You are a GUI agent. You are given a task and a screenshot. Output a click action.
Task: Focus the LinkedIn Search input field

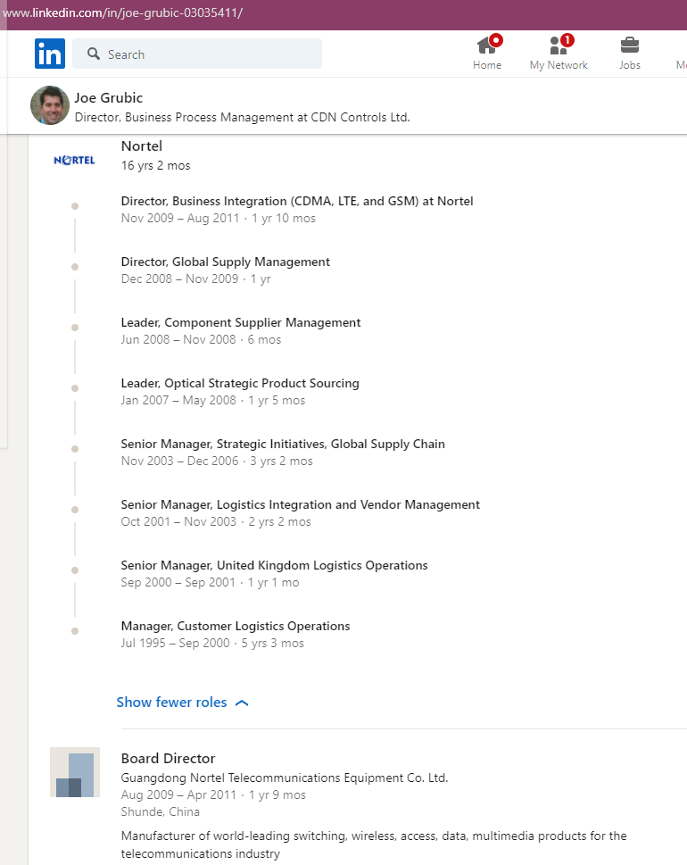(x=197, y=54)
